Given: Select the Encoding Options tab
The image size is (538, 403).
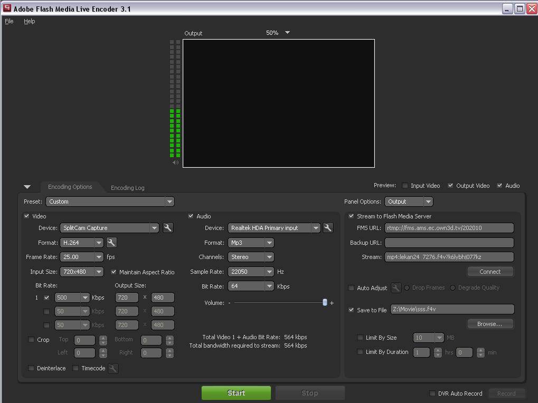Looking at the screenshot, I should coord(70,187).
